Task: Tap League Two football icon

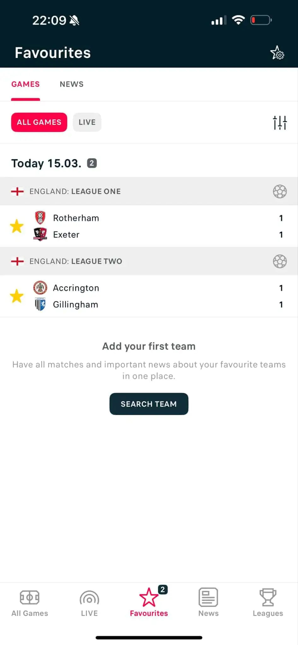Action: [280, 261]
